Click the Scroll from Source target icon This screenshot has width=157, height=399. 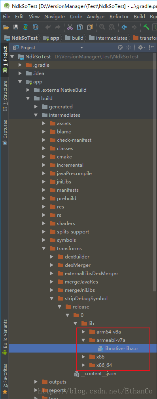point(120,47)
